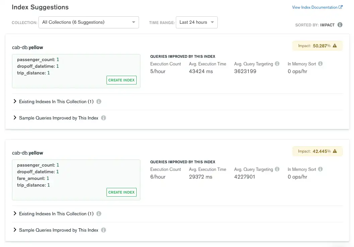Click info icon by second Existing Indexes row

pyautogui.click(x=99, y=214)
